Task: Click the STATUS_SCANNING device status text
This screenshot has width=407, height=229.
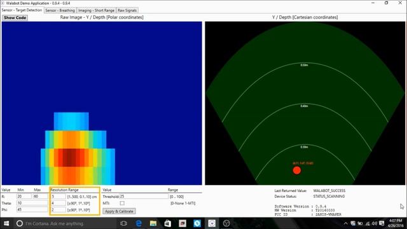Action: (329, 197)
